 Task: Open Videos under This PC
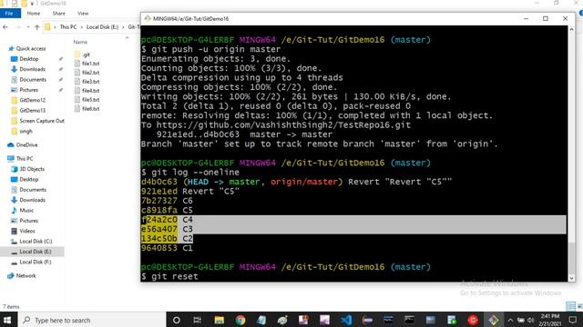[23, 231]
